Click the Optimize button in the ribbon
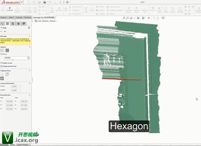The image size is (201, 146). [x=59, y=9]
